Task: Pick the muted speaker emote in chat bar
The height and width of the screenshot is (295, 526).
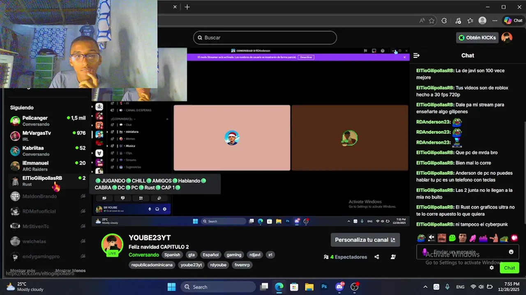Action: click(x=431, y=238)
